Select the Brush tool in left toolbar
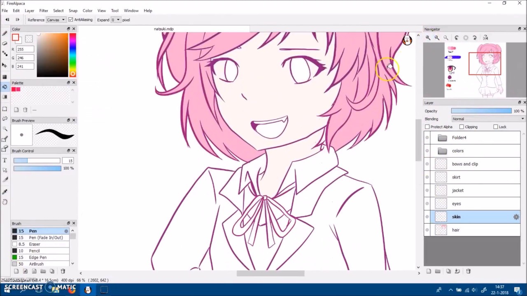The width and height of the screenshot is (527, 296). (5, 33)
